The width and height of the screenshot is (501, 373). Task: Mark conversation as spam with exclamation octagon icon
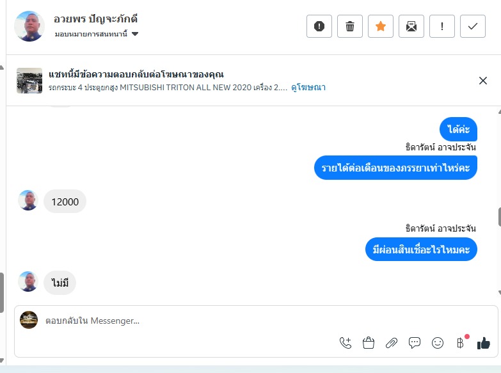319,26
